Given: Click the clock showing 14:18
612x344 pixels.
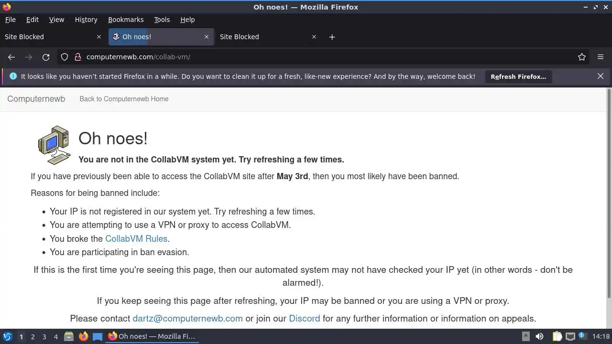Looking at the screenshot, I should tap(601, 336).
